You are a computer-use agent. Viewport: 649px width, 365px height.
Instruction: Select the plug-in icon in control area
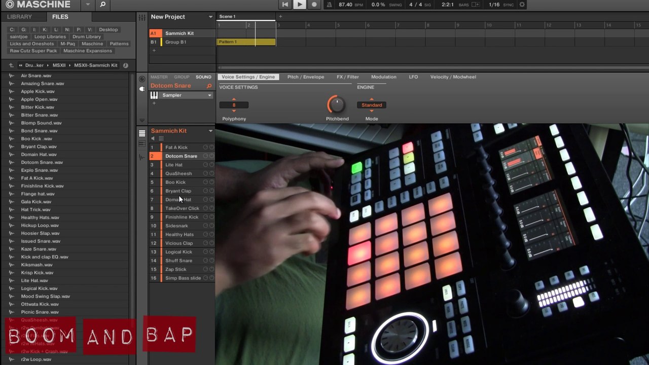(x=142, y=89)
